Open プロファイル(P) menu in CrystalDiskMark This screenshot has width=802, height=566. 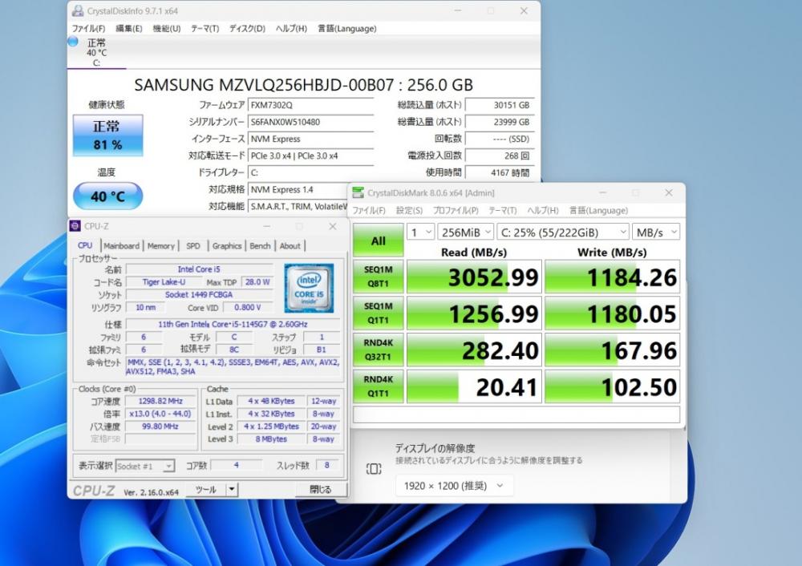(456, 210)
